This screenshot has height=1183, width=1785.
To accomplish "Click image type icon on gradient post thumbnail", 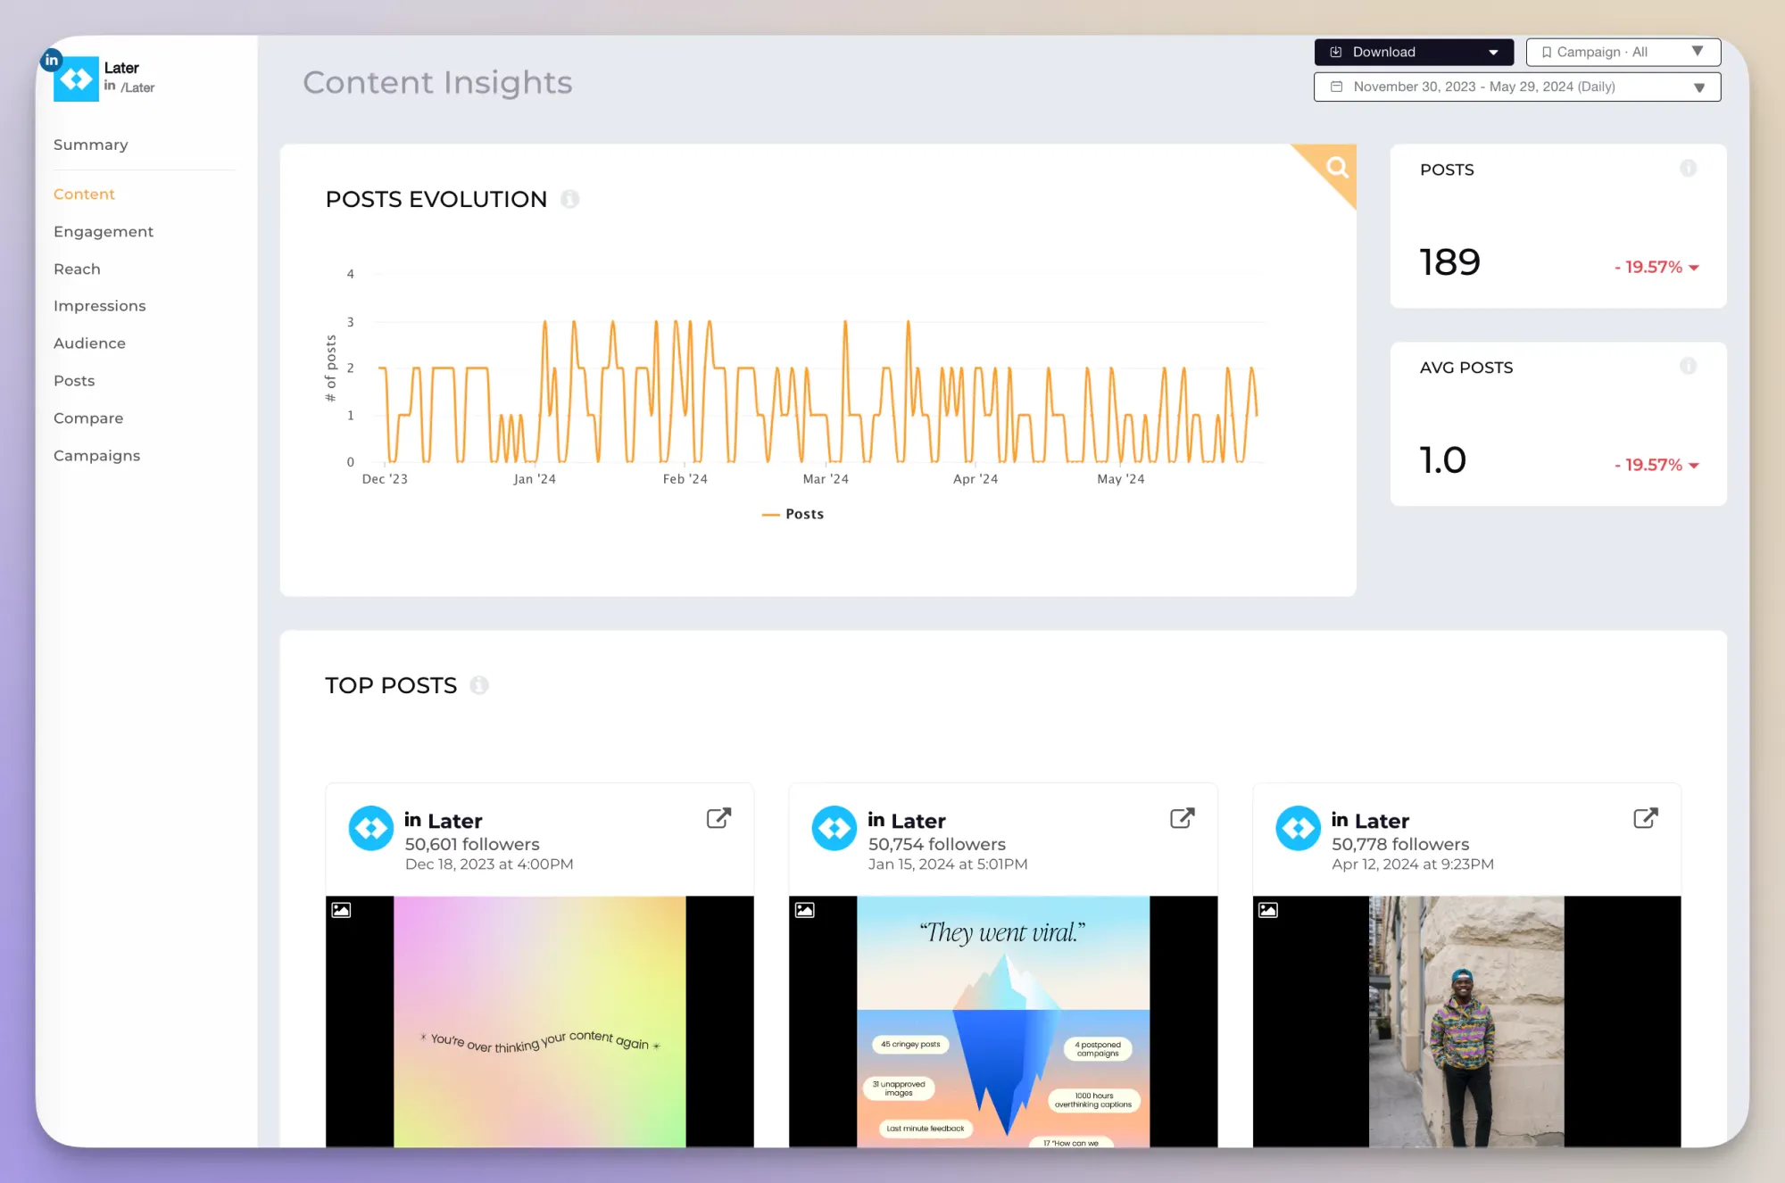I will 341,910.
